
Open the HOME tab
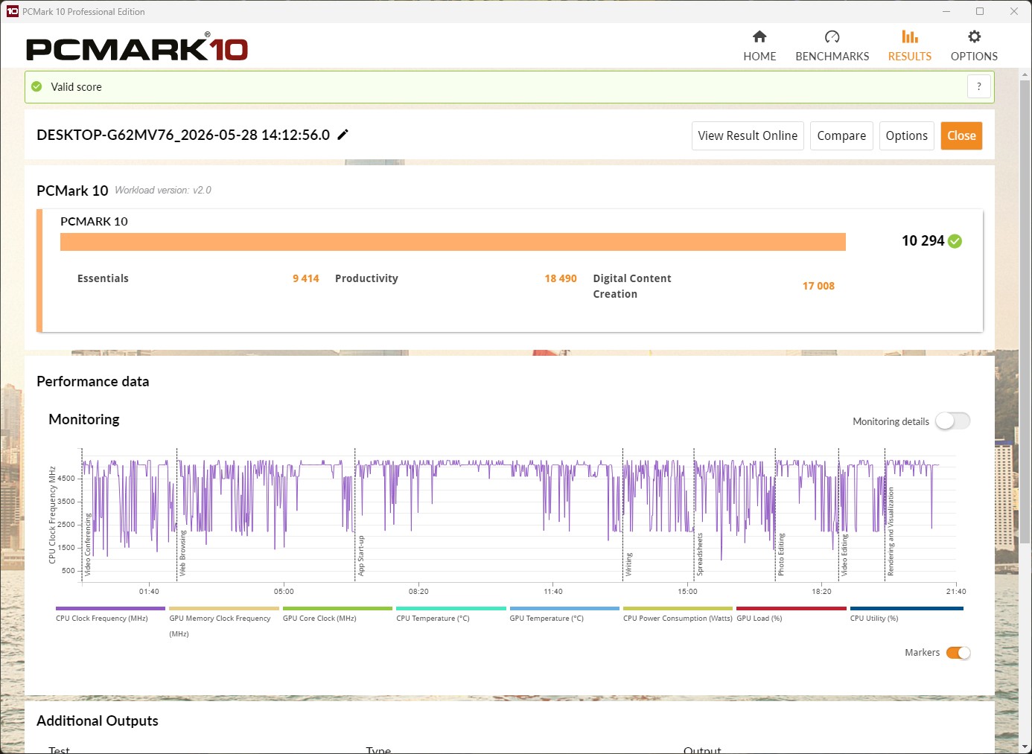(759, 45)
